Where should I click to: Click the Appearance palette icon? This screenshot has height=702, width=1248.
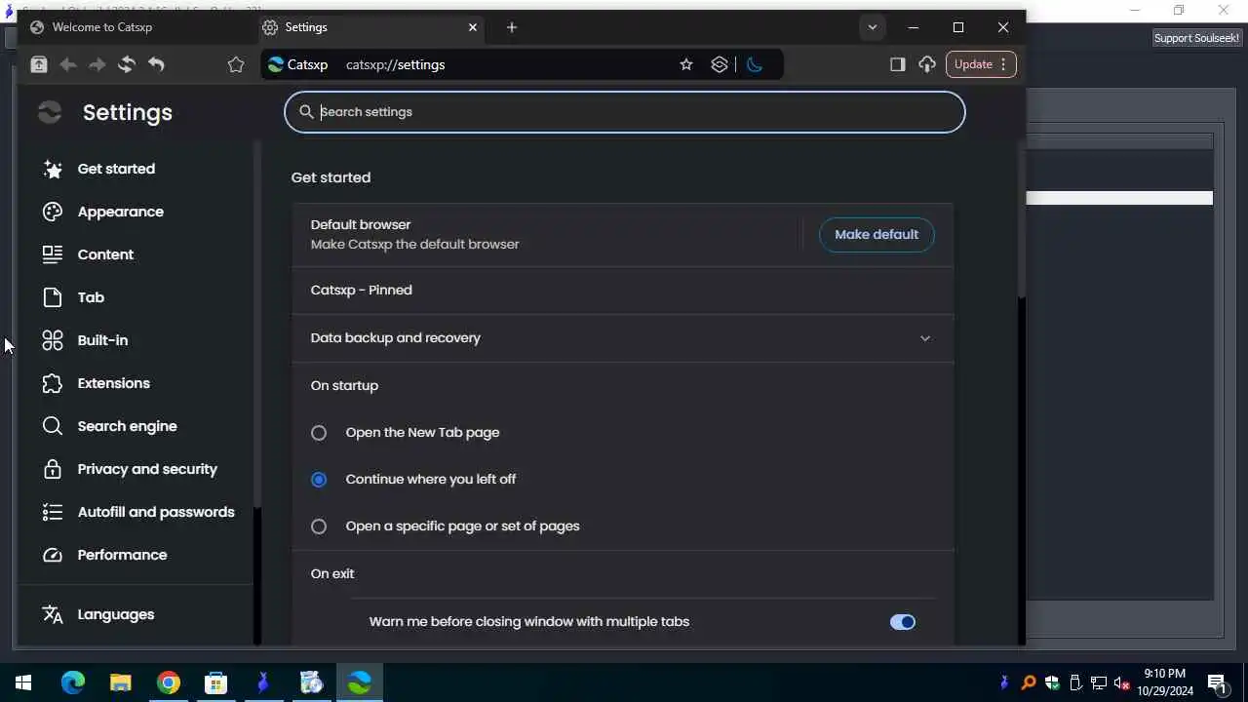[53, 212]
